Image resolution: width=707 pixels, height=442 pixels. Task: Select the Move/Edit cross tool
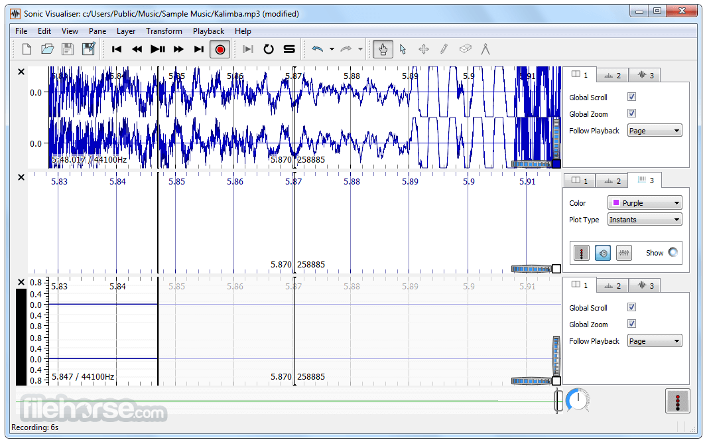pos(424,49)
